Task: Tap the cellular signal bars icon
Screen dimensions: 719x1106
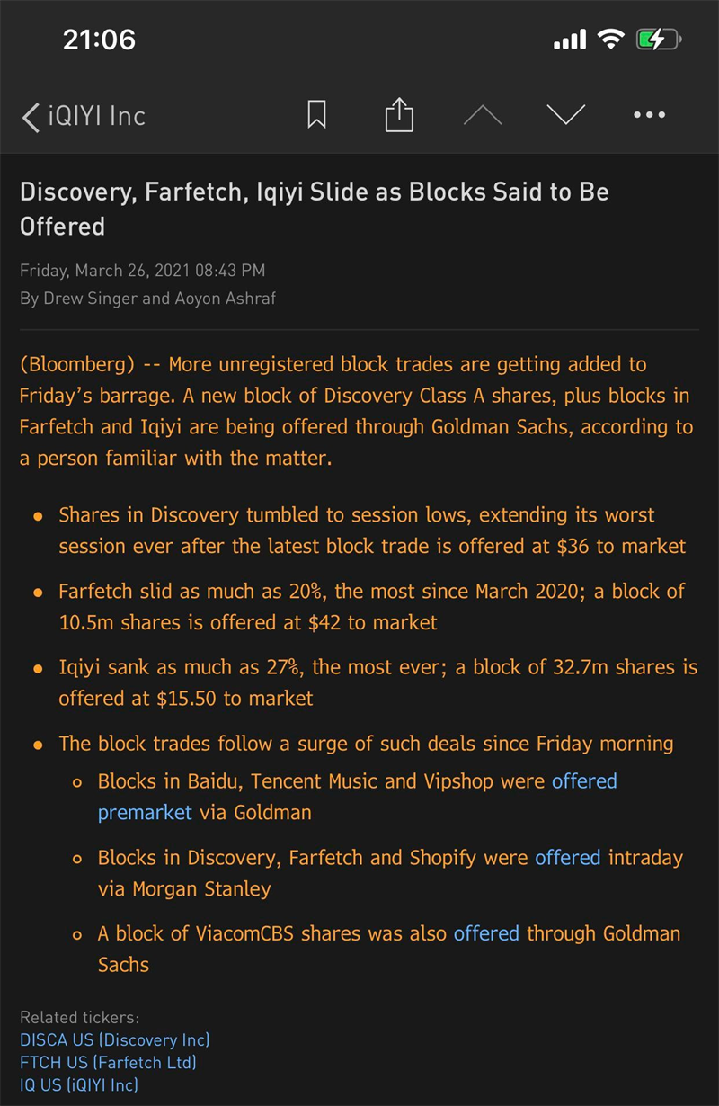Action: (x=570, y=40)
